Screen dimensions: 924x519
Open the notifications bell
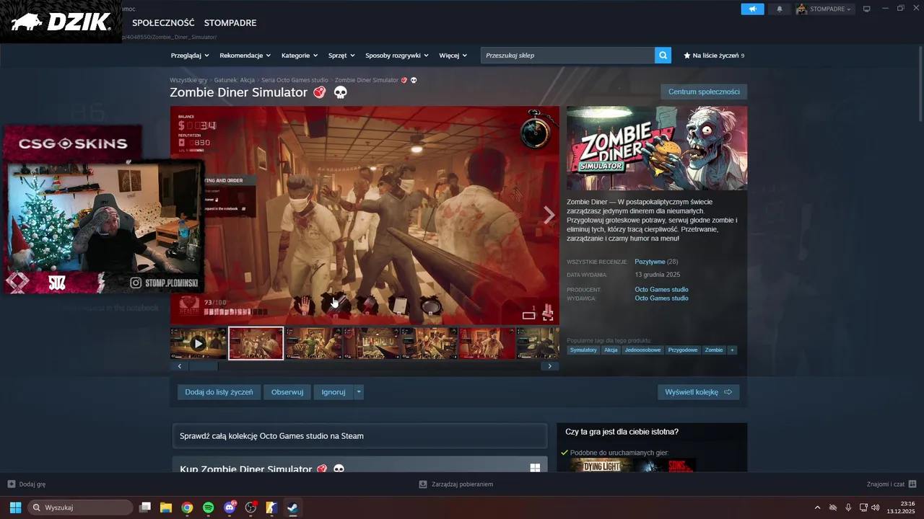click(x=779, y=9)
